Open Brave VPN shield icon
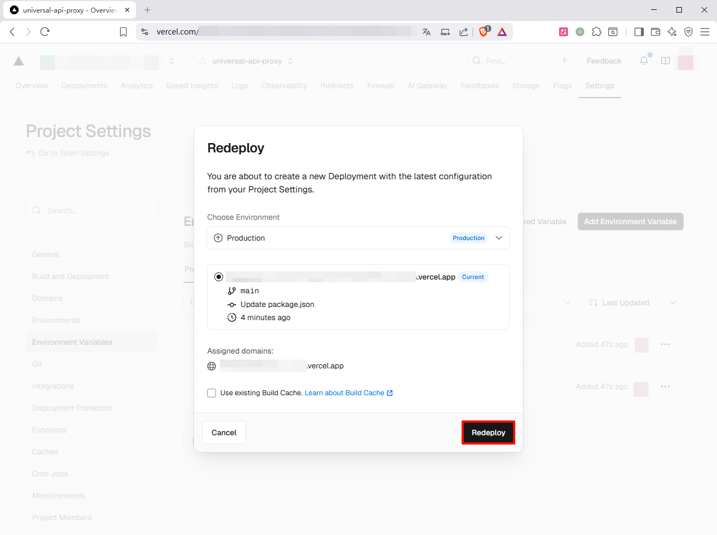Screen dimensions: 717x535 tap(688, 32)
